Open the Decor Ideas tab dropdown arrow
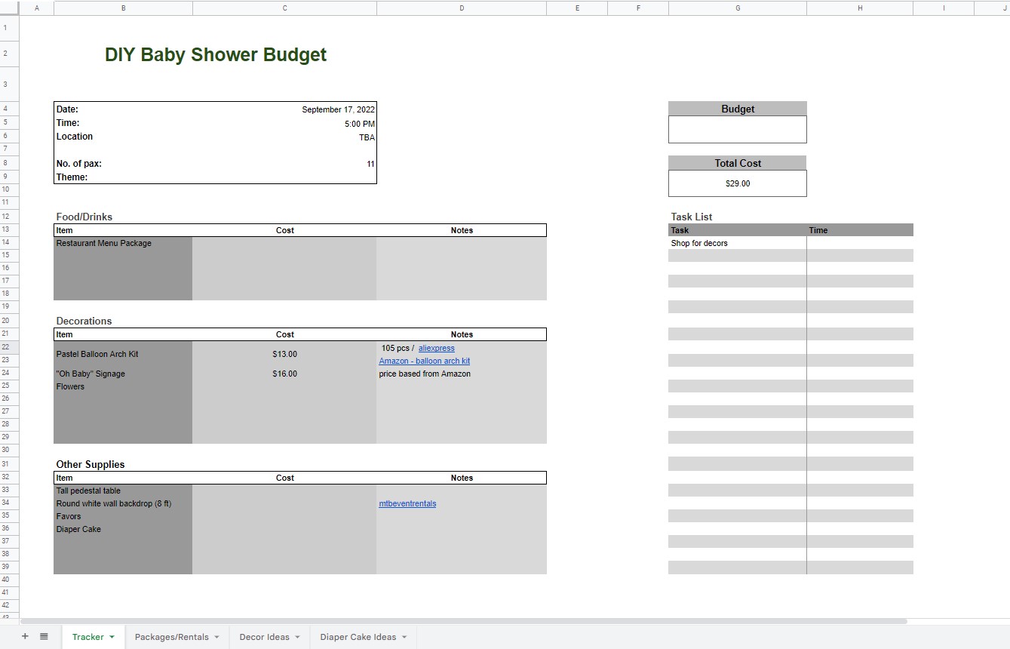 click(x=297, y=637)
